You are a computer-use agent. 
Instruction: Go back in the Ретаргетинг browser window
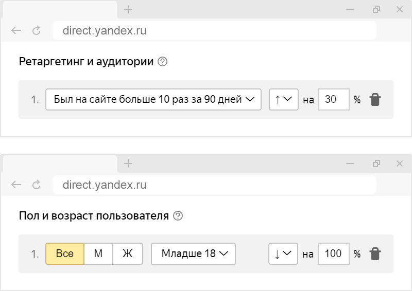[16, 31]
